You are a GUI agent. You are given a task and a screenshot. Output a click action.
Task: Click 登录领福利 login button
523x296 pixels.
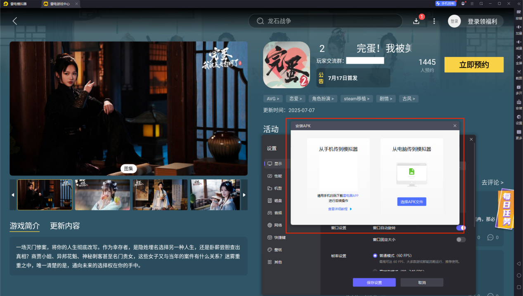[482, 21]
